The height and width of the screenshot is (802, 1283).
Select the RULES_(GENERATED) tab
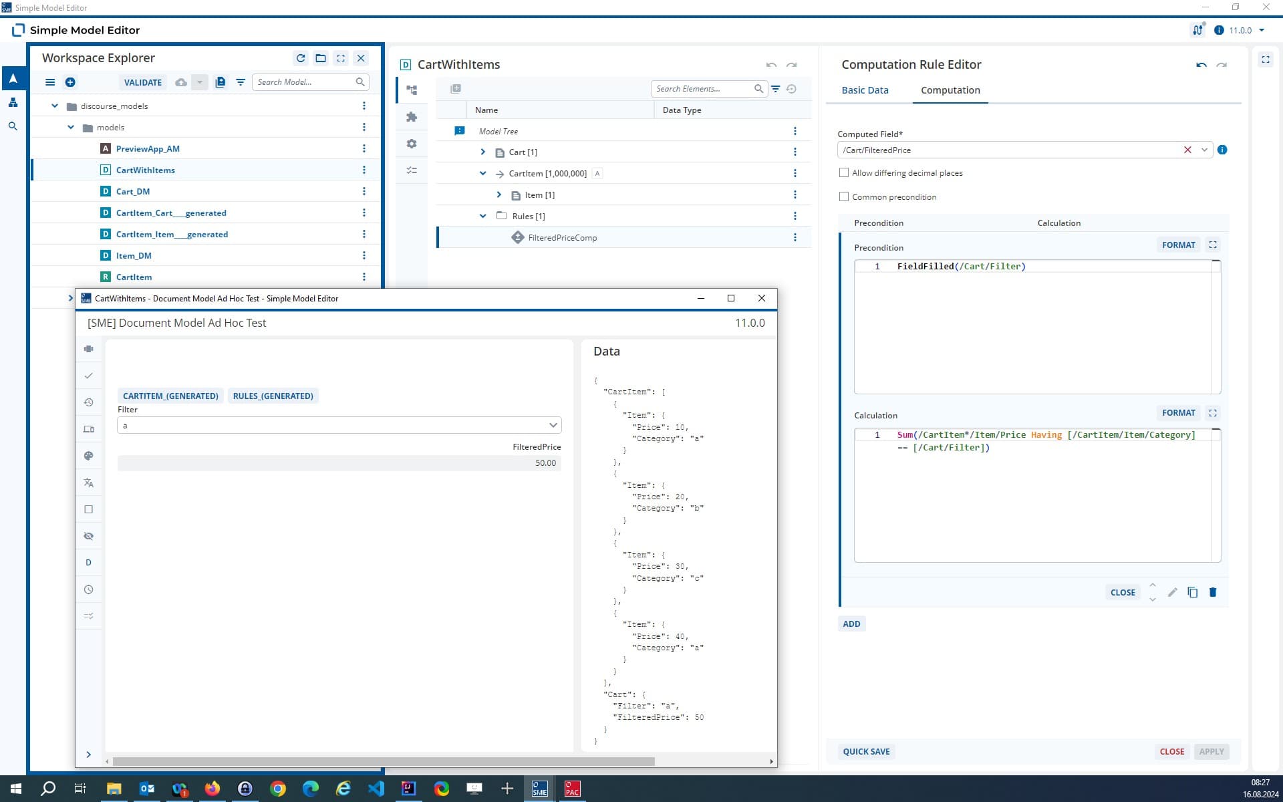(x=273, y=396)
